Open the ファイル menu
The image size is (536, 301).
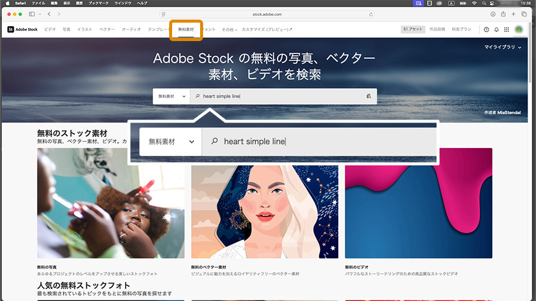tap(38, 3)
